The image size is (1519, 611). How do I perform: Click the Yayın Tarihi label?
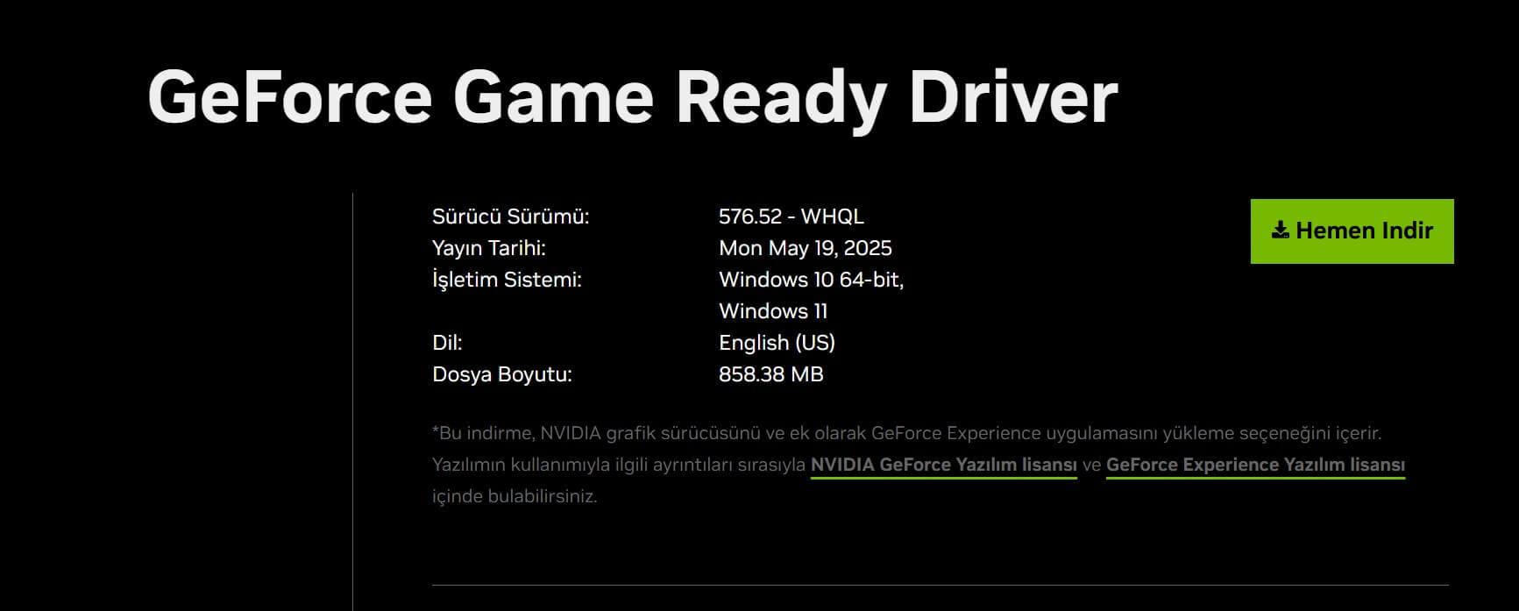click(x=488, y=248)
